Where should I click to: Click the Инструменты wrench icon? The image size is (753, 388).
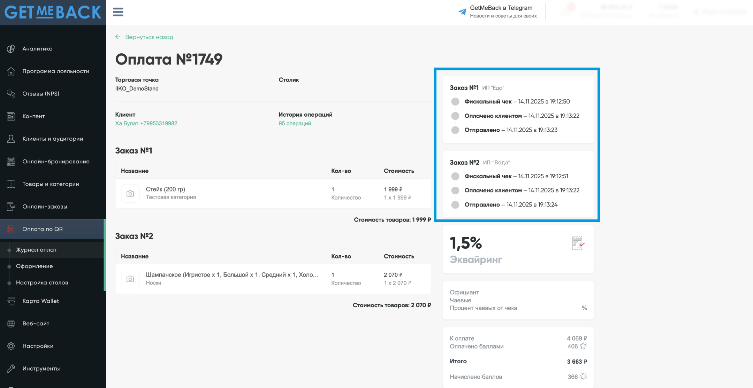point(11,368)
